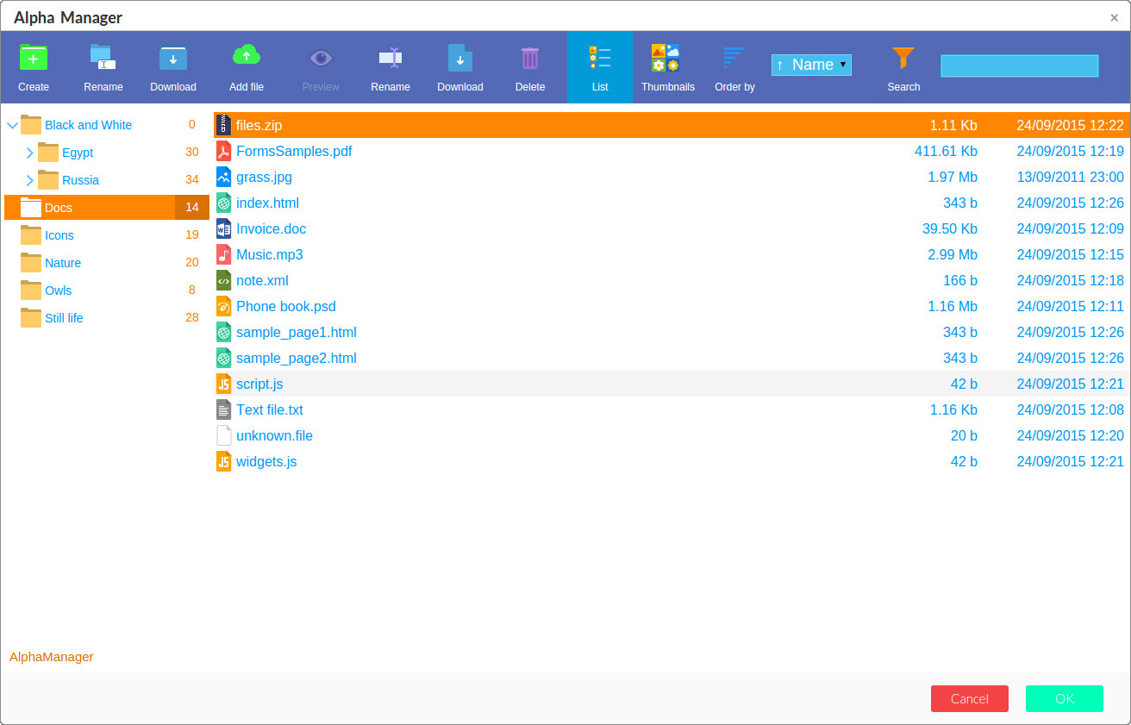
Task: Select the Invoice.doc file row
Action: tap(271, 229)
